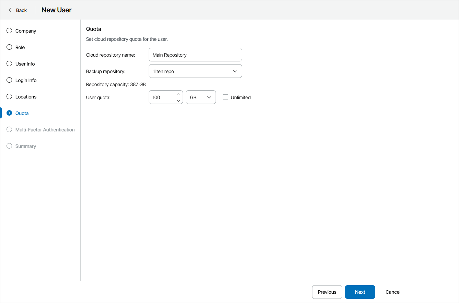The width and height of the screenshot is (459, 303).
Task: Cancel the new user wizard
Action: click(393, 292)
